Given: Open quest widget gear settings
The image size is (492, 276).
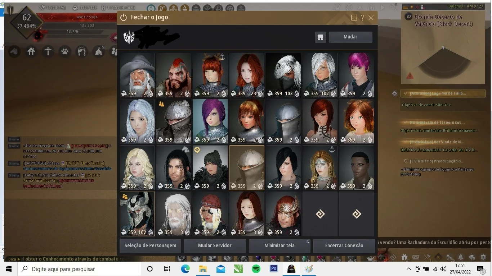Looking at the screenshot, I should 395,93.
